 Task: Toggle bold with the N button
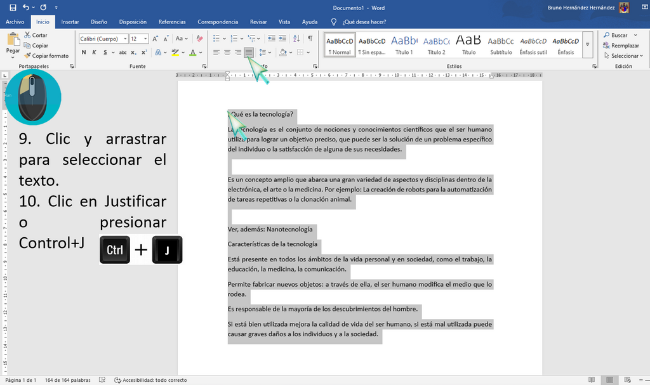coord(84,52)
